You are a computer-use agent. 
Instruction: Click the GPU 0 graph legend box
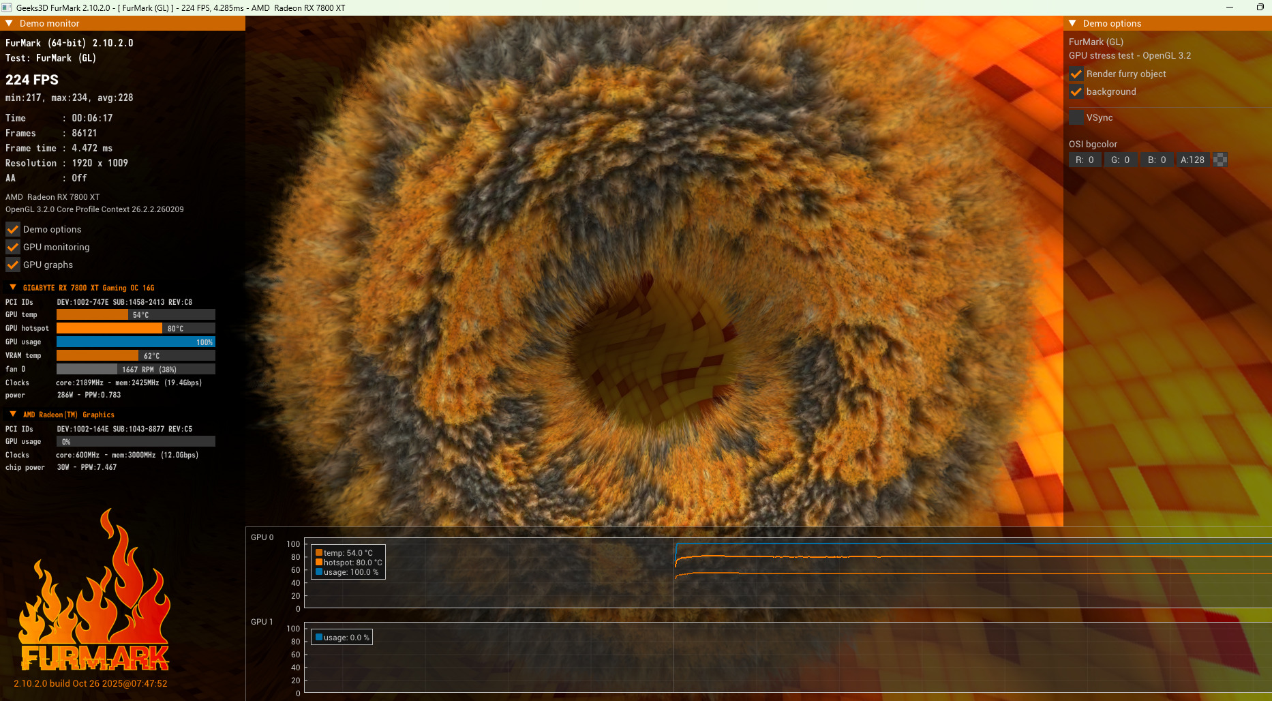click(x=348, y=562)
